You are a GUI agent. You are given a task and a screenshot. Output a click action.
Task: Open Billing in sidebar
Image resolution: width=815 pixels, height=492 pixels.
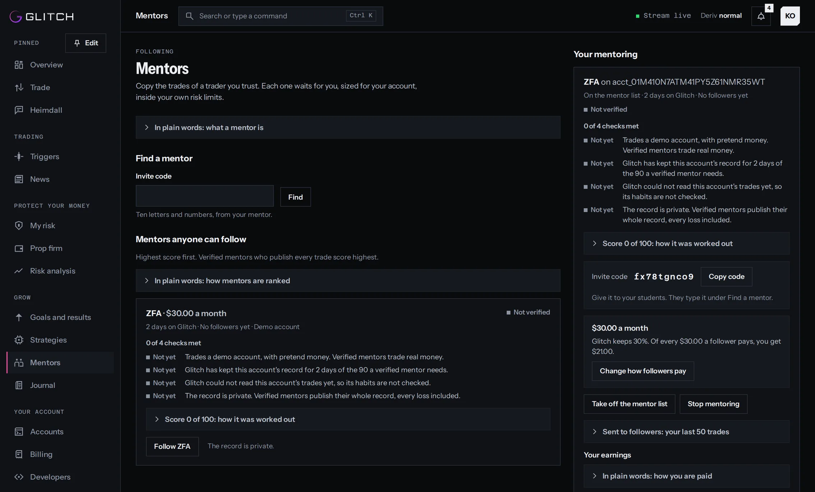coord(60,454)
